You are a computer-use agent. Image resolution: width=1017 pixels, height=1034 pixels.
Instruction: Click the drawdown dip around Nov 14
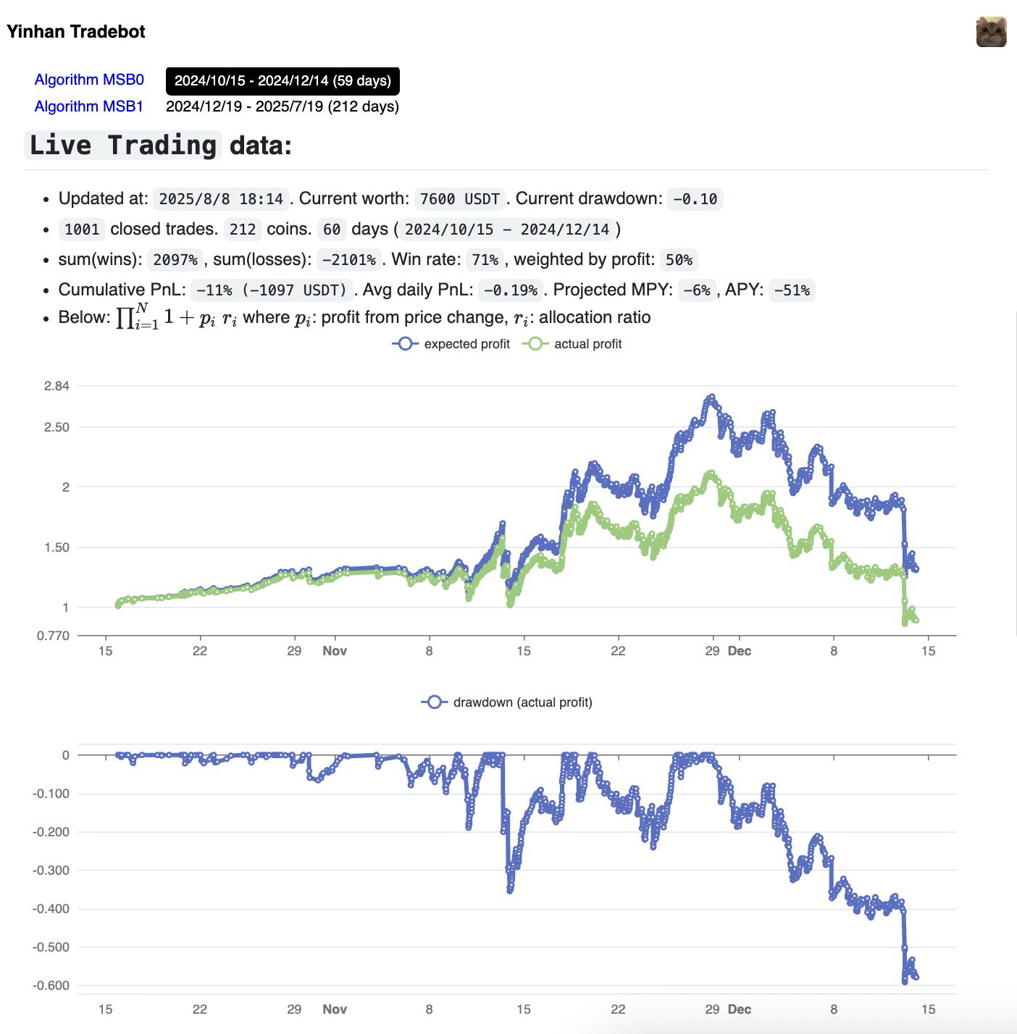pyautogui.click(x=510, y=890)
